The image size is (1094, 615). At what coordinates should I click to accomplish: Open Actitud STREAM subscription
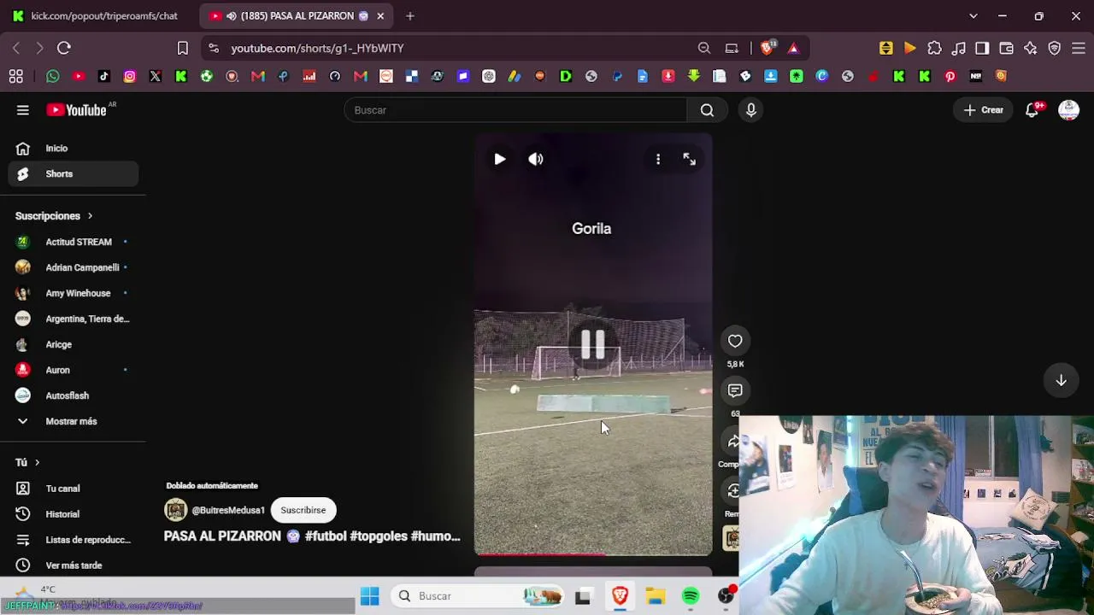[74, 242]
